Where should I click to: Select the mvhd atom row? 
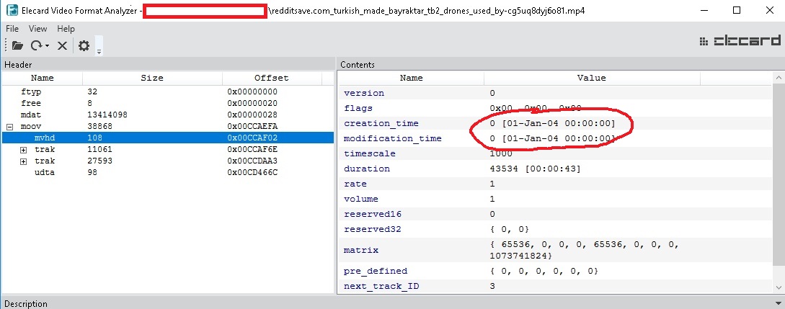(168, 138)
